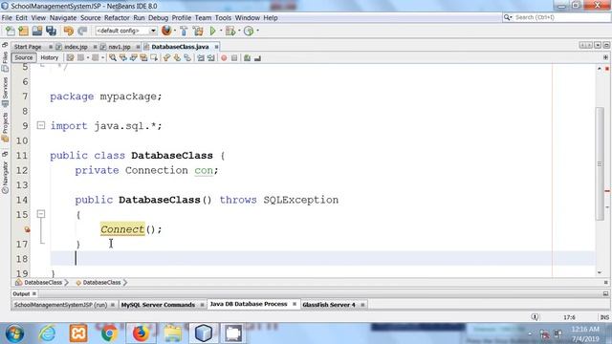The width and height of the screenshot is (612, 344).
Task: Click Shift Line Right icon
Action: point(211,58)
